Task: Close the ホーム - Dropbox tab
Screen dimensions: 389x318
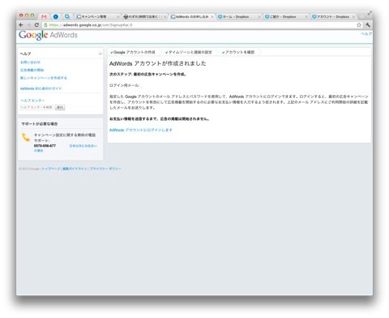Action: pos(259,17)
